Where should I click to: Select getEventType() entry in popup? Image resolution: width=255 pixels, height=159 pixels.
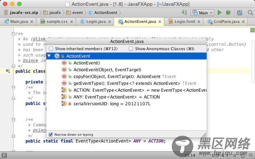click(126, 83)
